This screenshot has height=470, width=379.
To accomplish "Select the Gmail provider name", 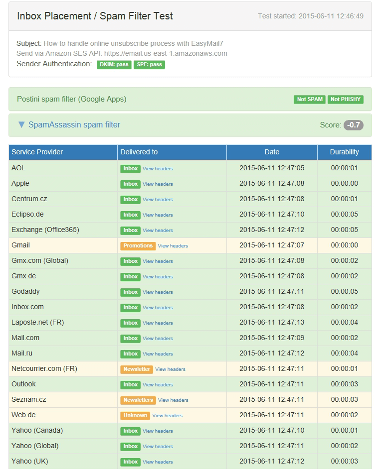I will pyautogui.click(x=21, y=245).
